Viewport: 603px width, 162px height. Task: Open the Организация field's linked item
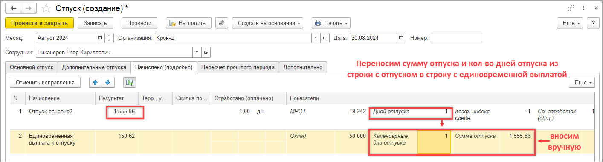click(325, 38)
